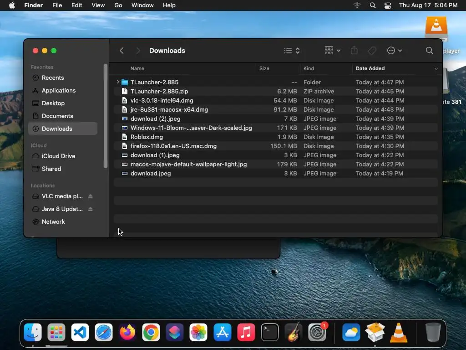The height and width of the screenshot is (350, 466).
Task: Click the Share toolbar icon in Finder
Action: 354,51
